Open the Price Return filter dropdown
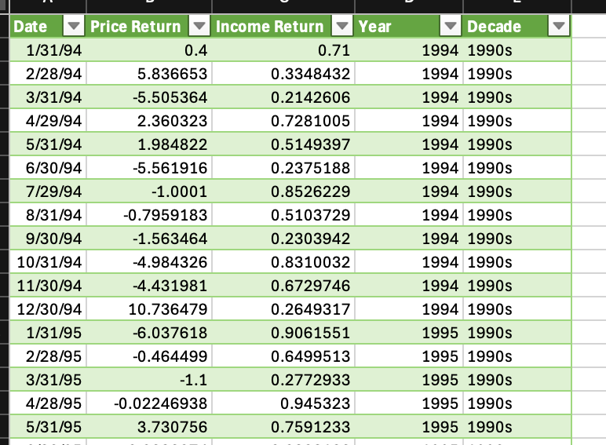Screen dimensions: 606x445 199,26
